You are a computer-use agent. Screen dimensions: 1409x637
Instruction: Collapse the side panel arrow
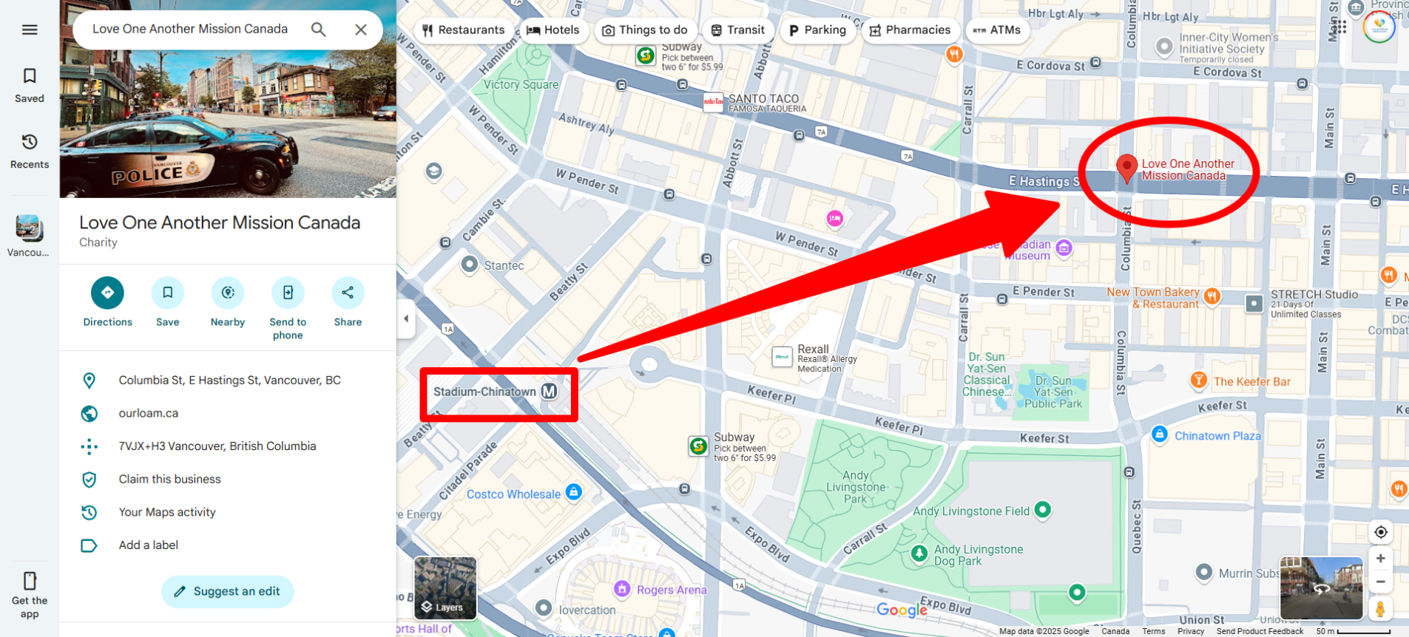coord(405,318)
